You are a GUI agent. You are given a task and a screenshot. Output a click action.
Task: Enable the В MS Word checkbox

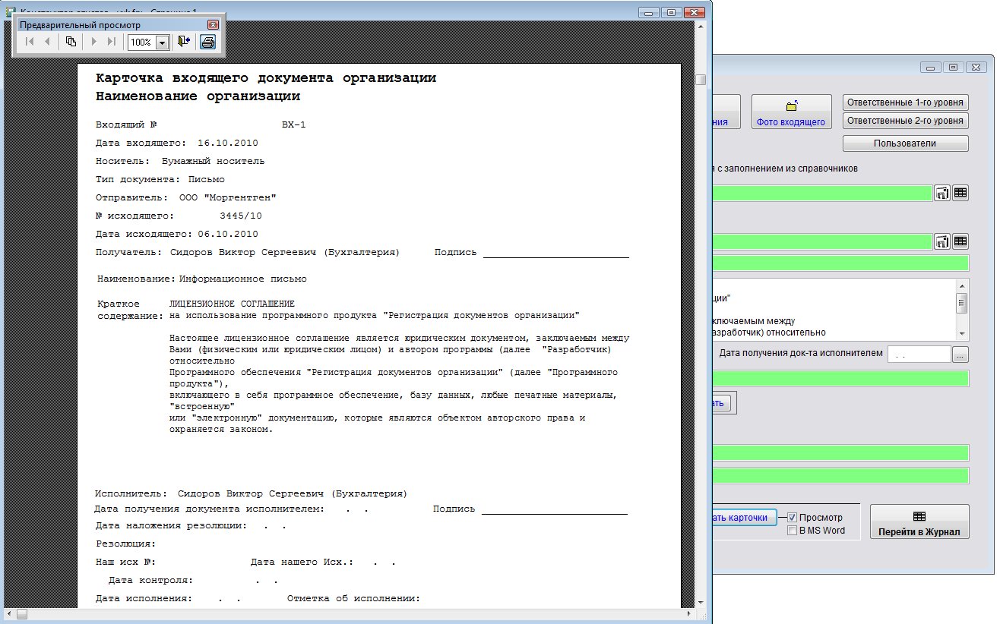click(793, 531)
